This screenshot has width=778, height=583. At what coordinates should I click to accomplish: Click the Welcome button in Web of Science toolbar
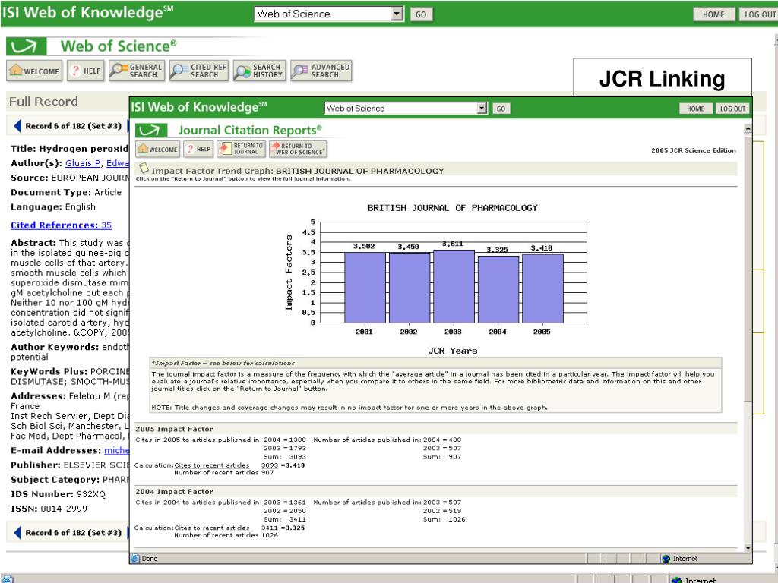34,71
